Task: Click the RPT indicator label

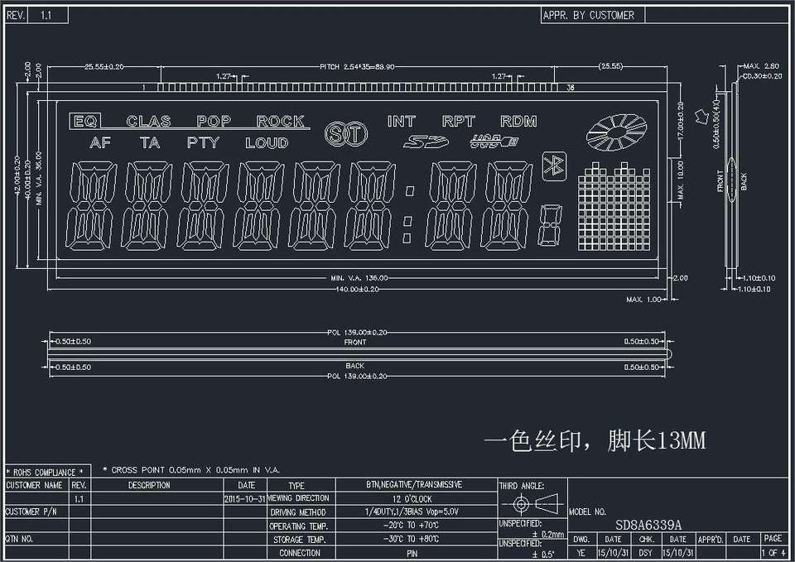Action: (458, 121)
